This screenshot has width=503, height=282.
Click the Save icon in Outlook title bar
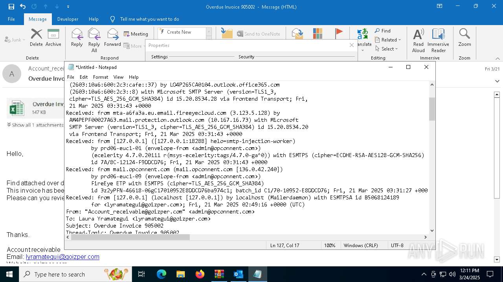click(11, 7)
